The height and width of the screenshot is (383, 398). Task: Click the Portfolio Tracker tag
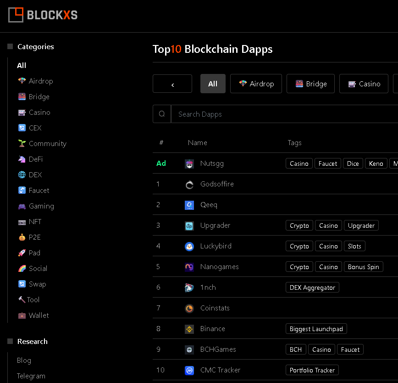pyautogui.click(x=312, y=370)
